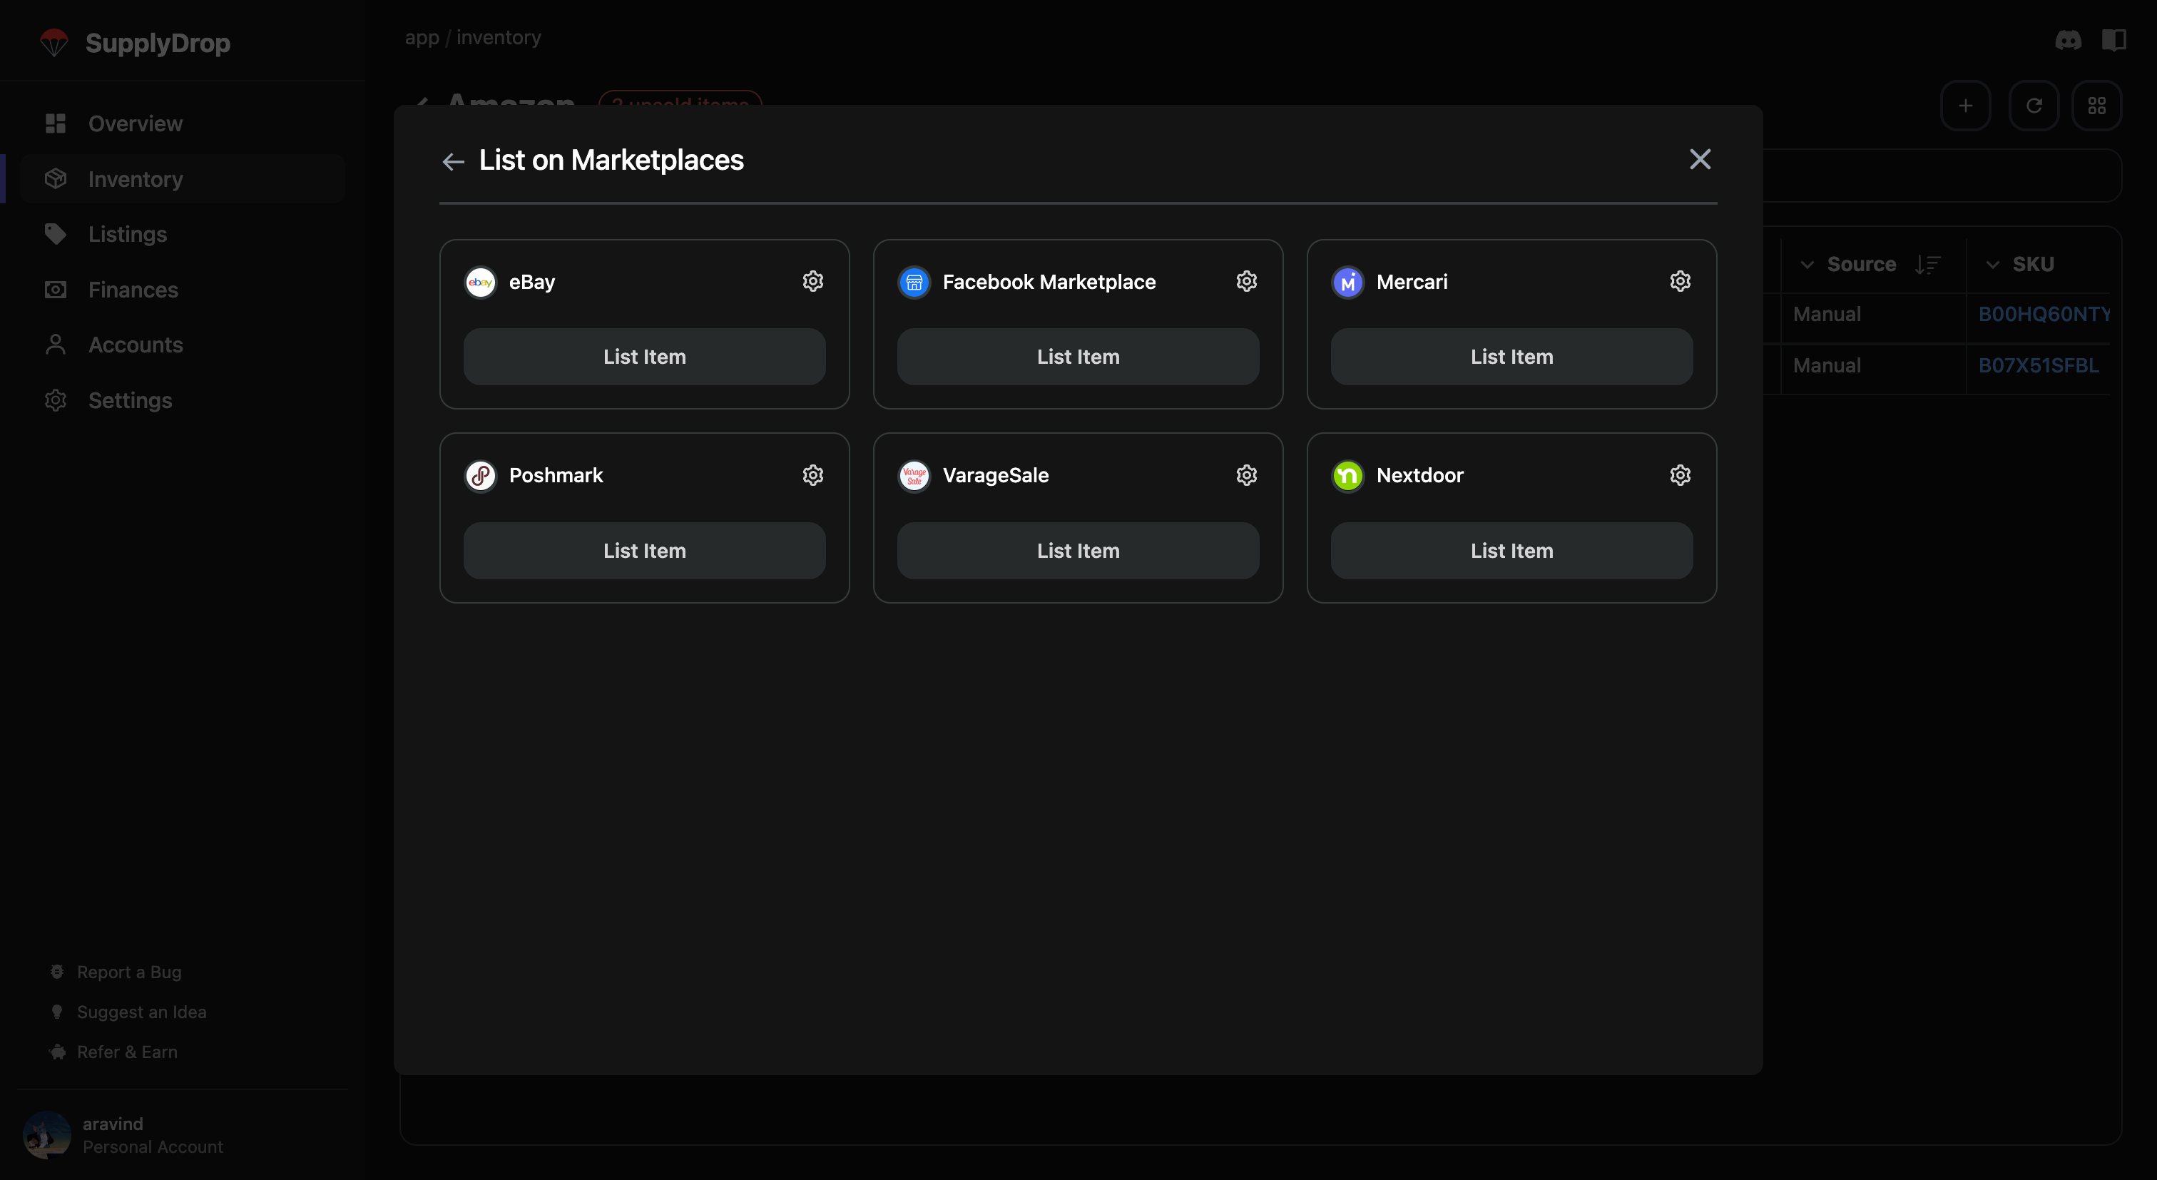This screenshot has height=1180, width=2157.
Task: Sort by Source column sort icon
Action: (x=1927, y=265)
